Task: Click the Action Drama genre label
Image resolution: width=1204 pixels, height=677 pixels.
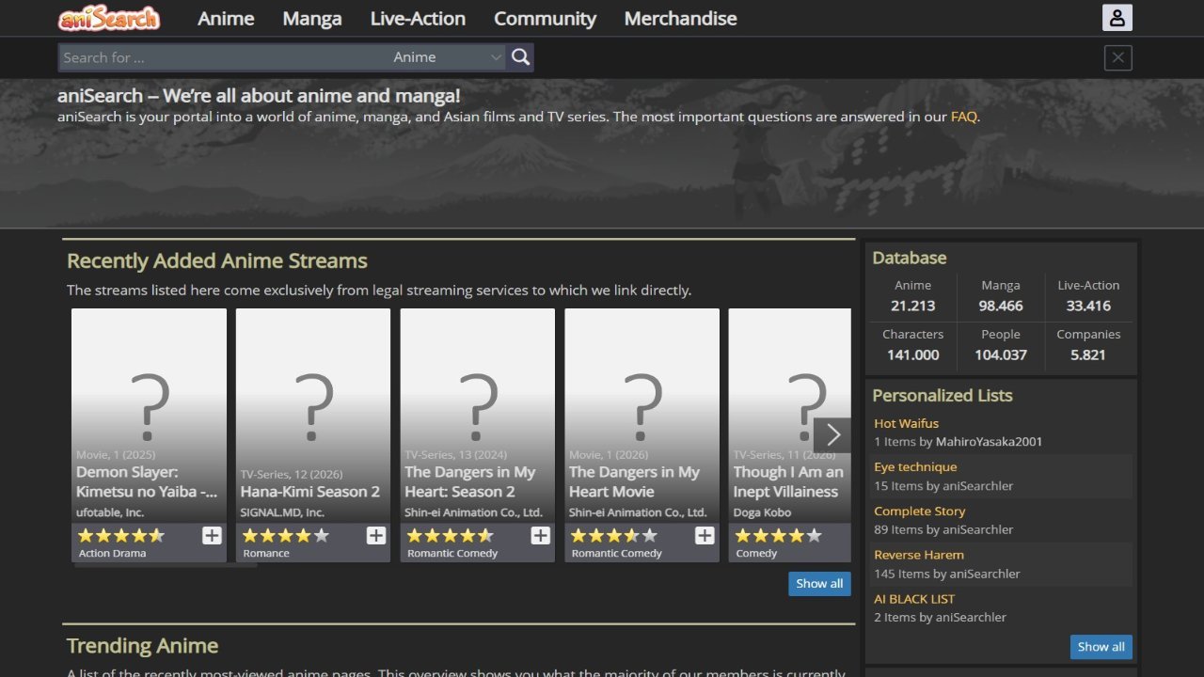Action: (112, 553)
